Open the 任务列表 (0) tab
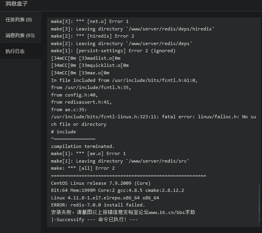 (19, 20)
